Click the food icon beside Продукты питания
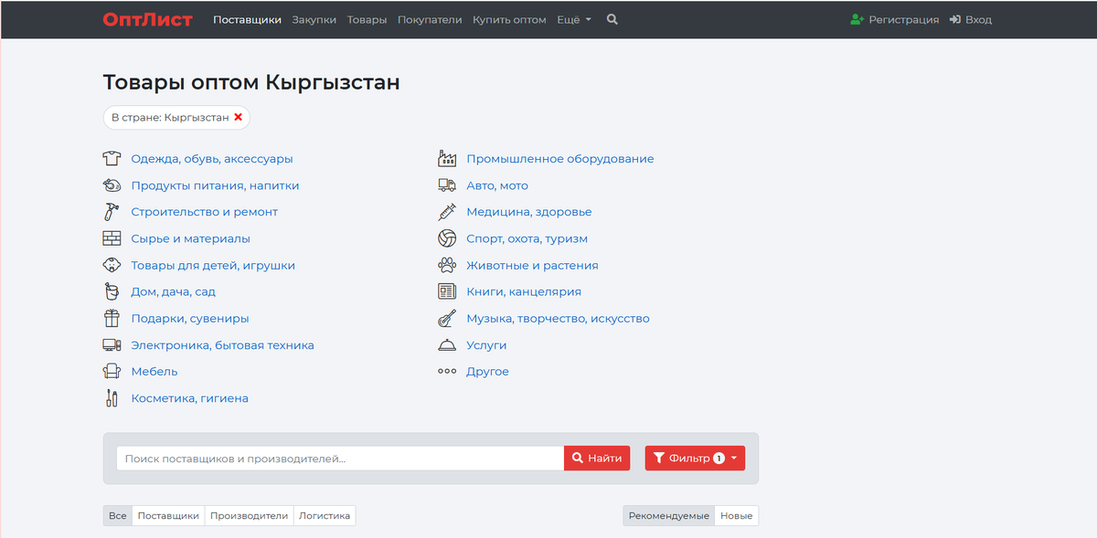This screenshot has width=1097, height=538. tap(112, 185)
